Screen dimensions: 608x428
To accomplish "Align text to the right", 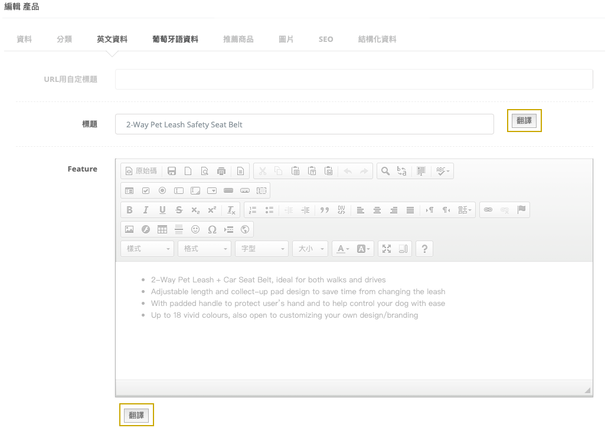I will click(x=394, y=210).
